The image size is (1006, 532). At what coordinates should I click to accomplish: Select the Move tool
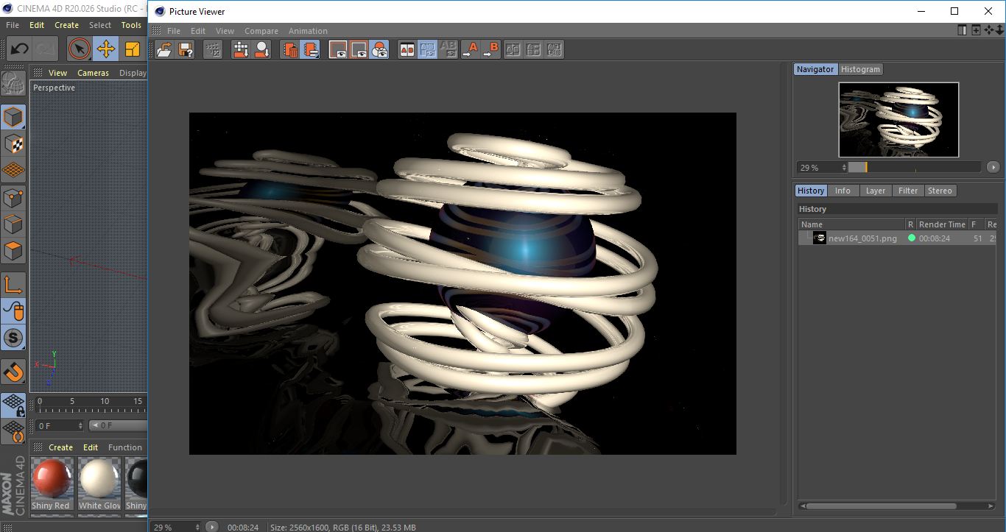106,49
